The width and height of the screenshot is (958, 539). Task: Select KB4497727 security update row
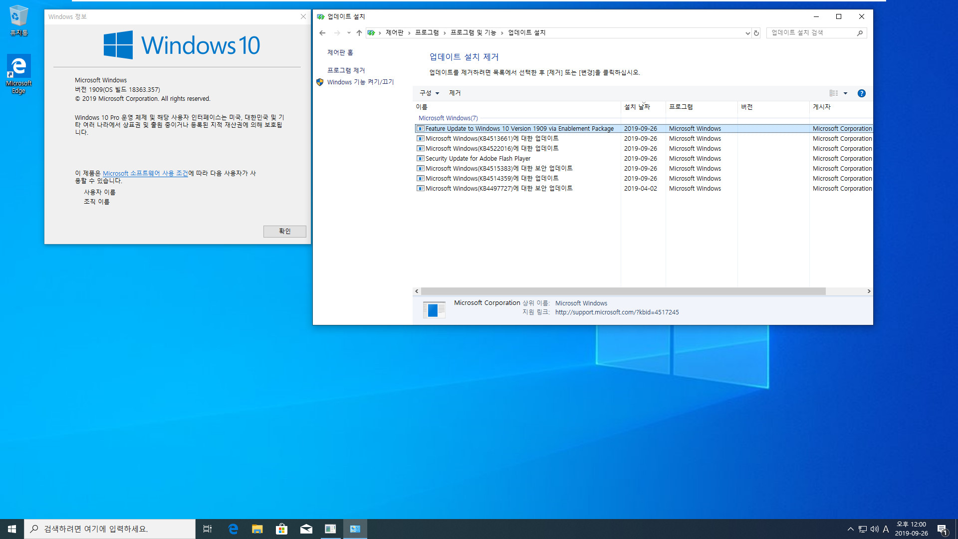pyautogui.click(x=644, y=189)
